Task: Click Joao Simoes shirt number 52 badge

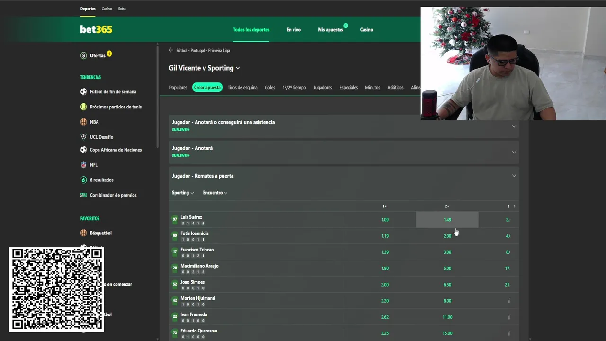Action: 175,284
